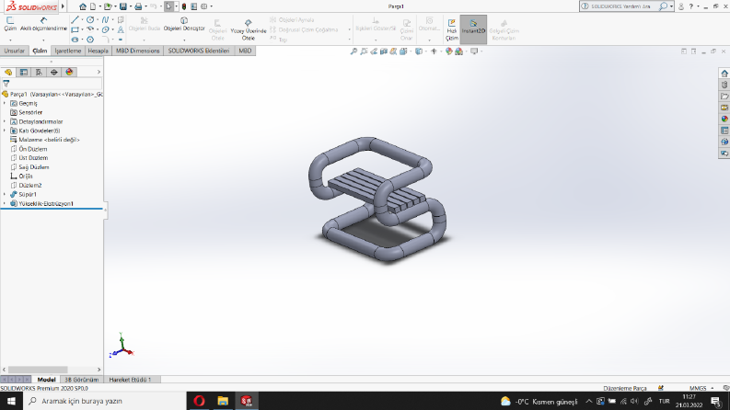Screen dimensions: 730x410
Task: Open the Edit Appearance color ball in view toolbar
Action: (x=449, y=51)
